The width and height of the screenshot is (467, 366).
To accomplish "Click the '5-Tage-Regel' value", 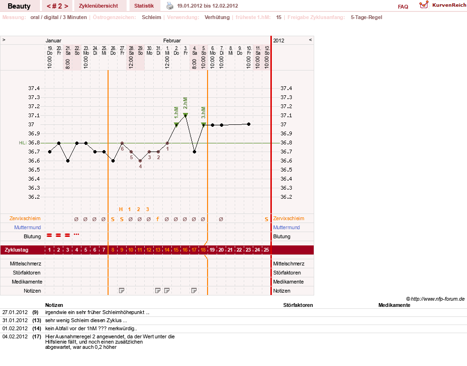I will 367,17.
